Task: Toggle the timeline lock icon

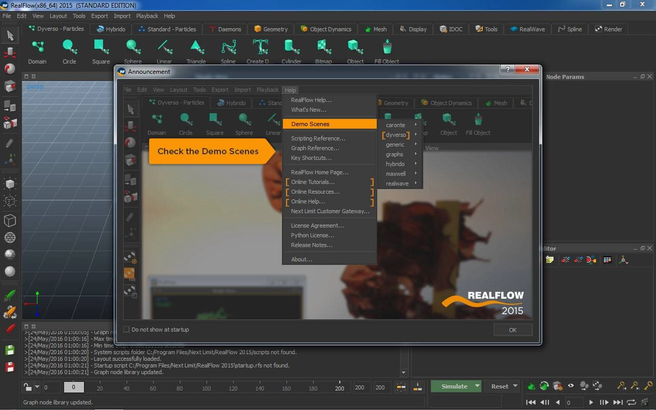Action: (x=28, y=387)
